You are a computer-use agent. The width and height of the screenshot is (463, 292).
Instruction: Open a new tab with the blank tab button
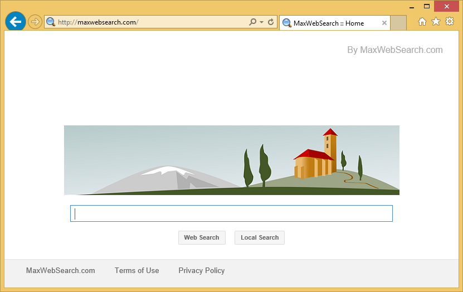click(398, 23)
